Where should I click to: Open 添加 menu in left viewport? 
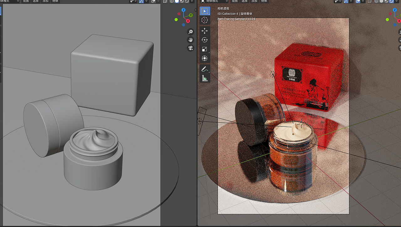click(45, 1)
